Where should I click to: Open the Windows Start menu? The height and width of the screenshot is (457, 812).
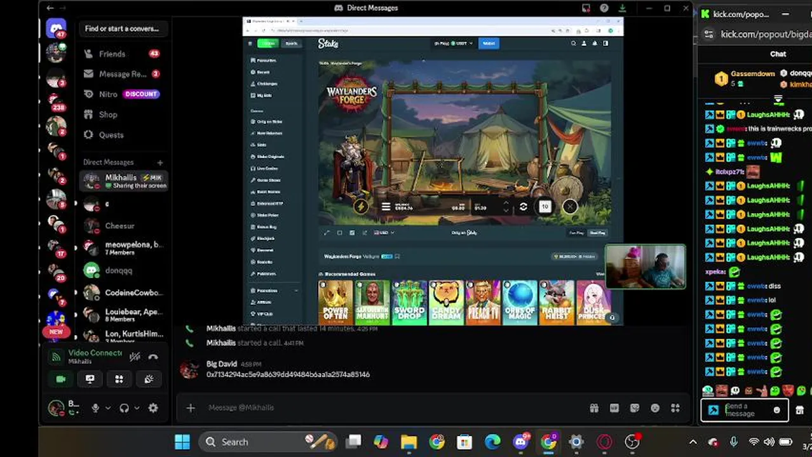(x=182, y=442)
